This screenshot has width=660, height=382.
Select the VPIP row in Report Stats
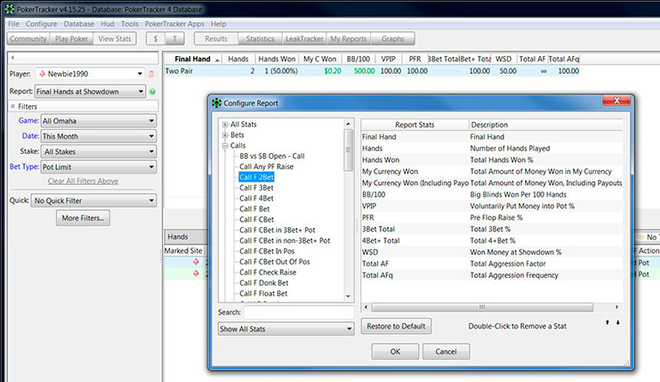[x=492, y=206]
